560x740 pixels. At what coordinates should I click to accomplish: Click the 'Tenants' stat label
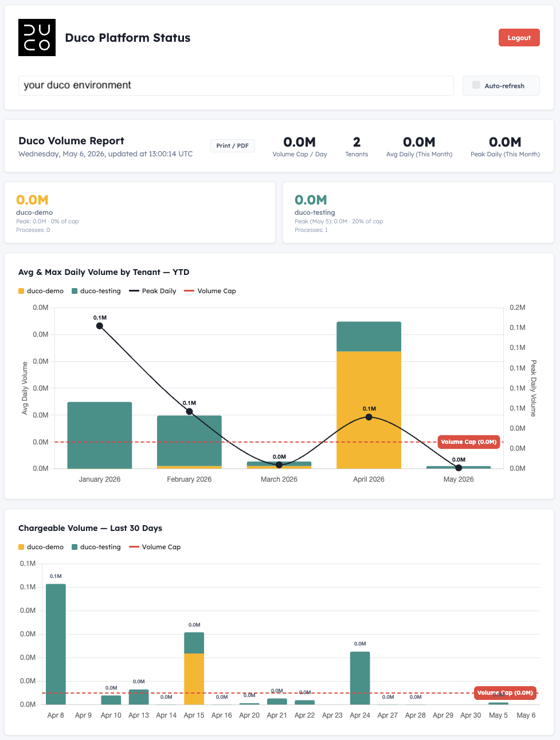pyautogui.click(x=357, y=155)
